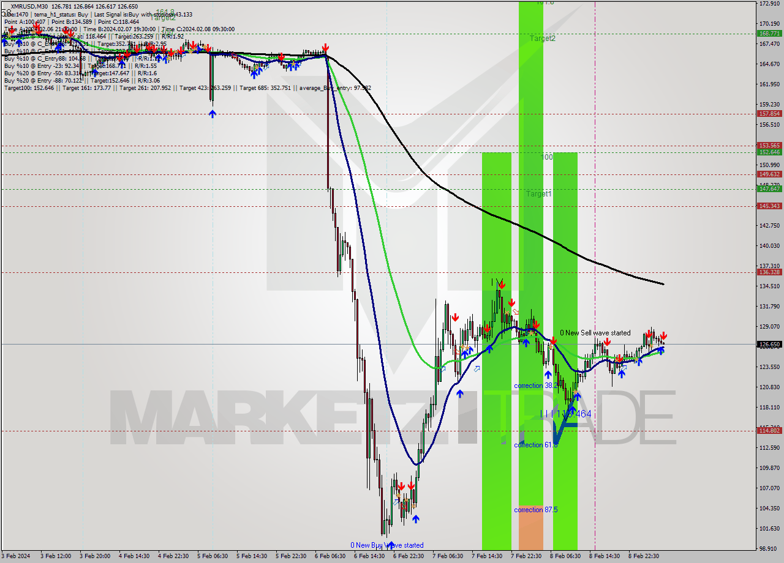Click the 123.550 price axis label

[x=769, y=367]
